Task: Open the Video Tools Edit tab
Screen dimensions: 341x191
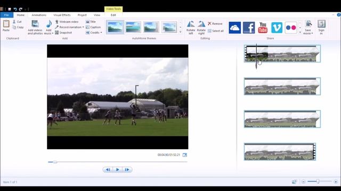Action: coord(113,15)
